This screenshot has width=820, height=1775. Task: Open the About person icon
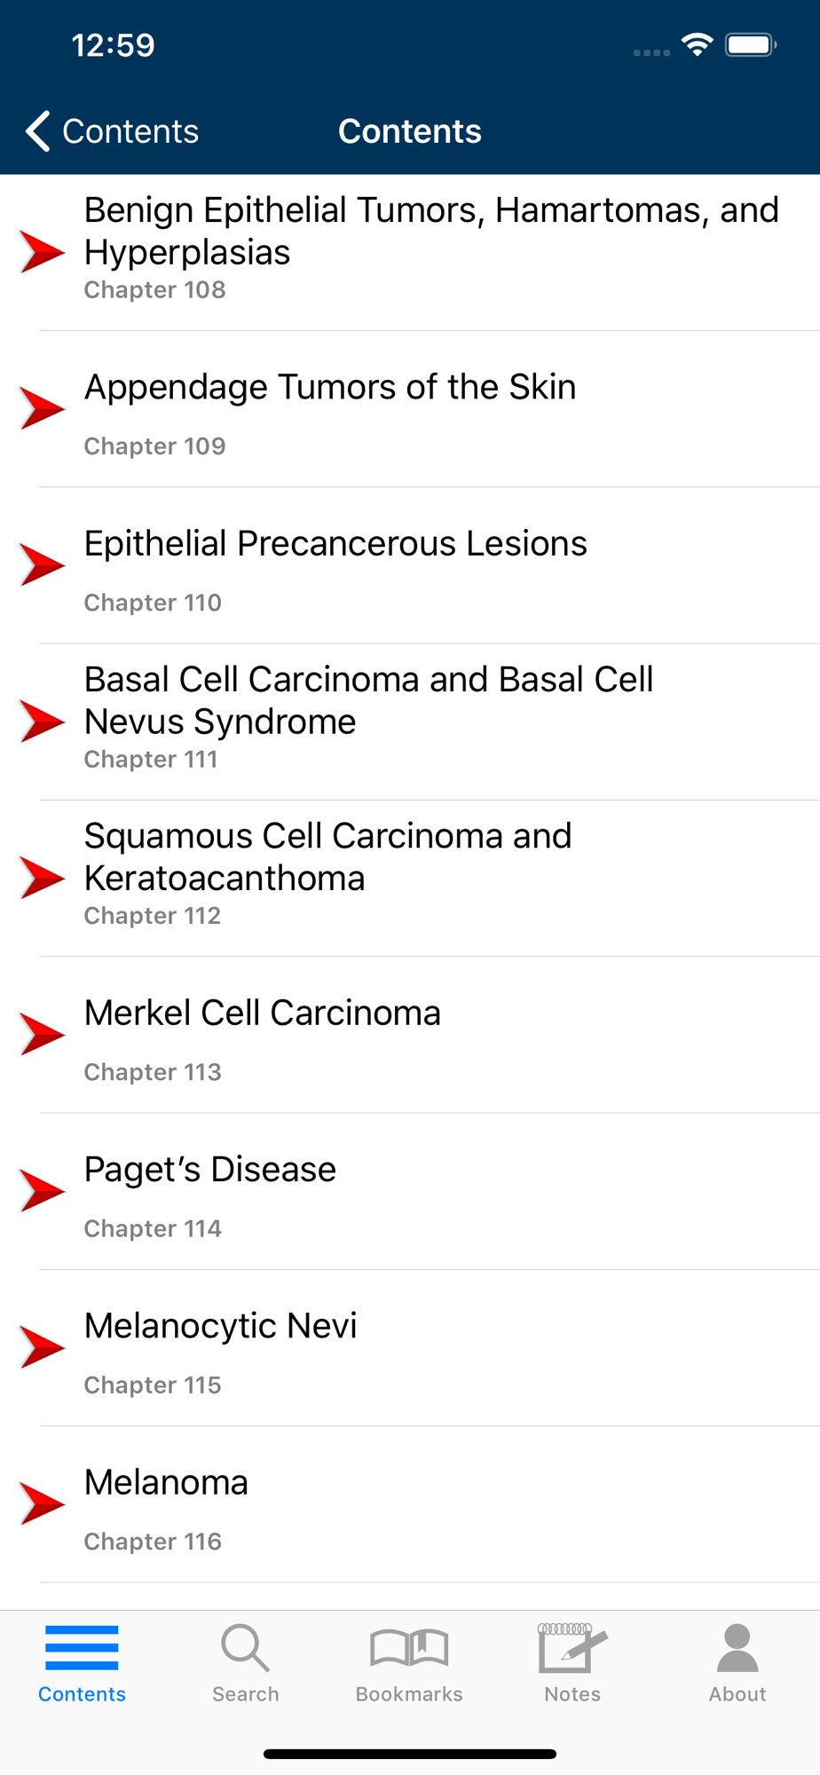click(737, 1649)
